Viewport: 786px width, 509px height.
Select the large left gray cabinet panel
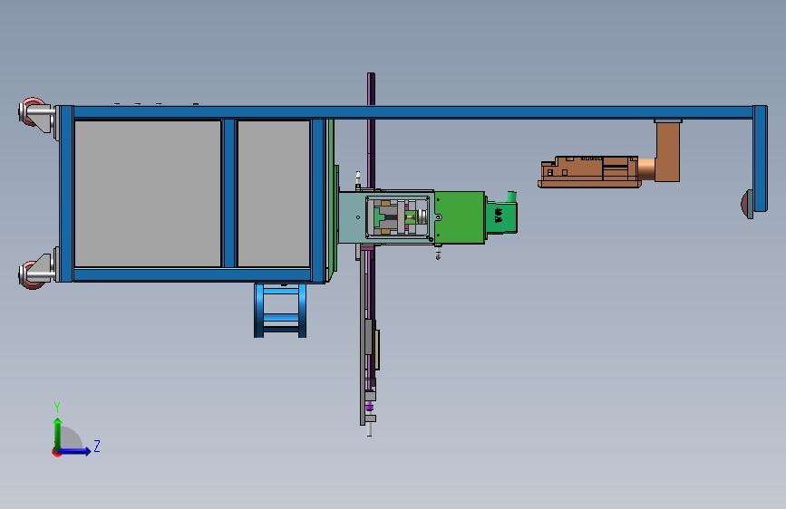148,194
